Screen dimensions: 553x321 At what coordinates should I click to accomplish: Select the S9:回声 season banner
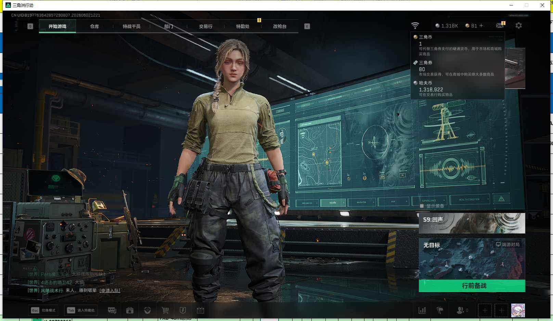[472, 223]
